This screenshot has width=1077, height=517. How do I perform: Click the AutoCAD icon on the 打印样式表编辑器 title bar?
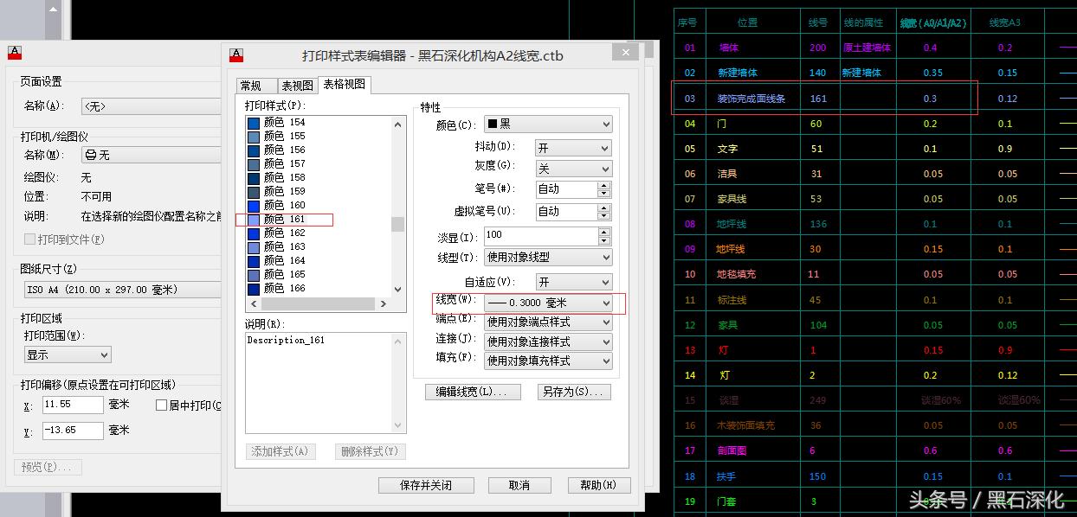[x=236, y=54]
